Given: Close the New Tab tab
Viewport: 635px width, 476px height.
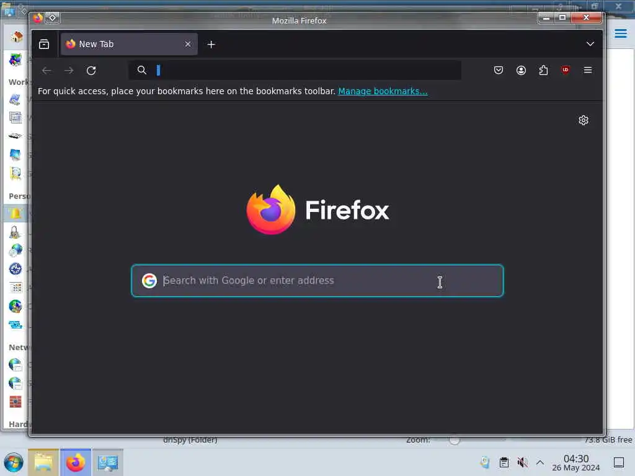Looking at the screenshot, I should [188, 44].
